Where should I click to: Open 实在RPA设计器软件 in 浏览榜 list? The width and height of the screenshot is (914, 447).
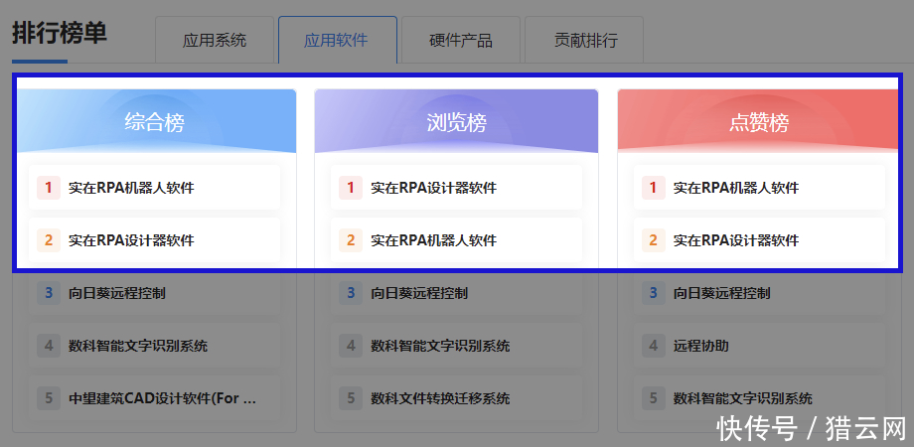[x=433, y=188]
